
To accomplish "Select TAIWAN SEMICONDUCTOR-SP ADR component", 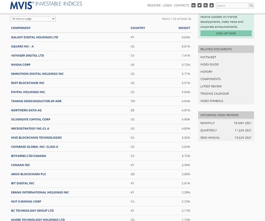I will [36, 101].
